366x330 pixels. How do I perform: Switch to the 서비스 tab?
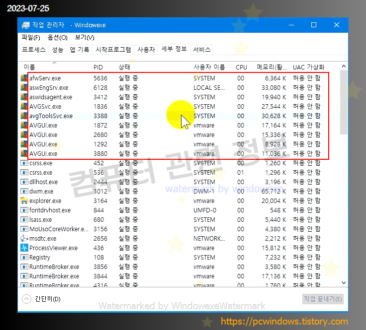(x=202, y=49)
